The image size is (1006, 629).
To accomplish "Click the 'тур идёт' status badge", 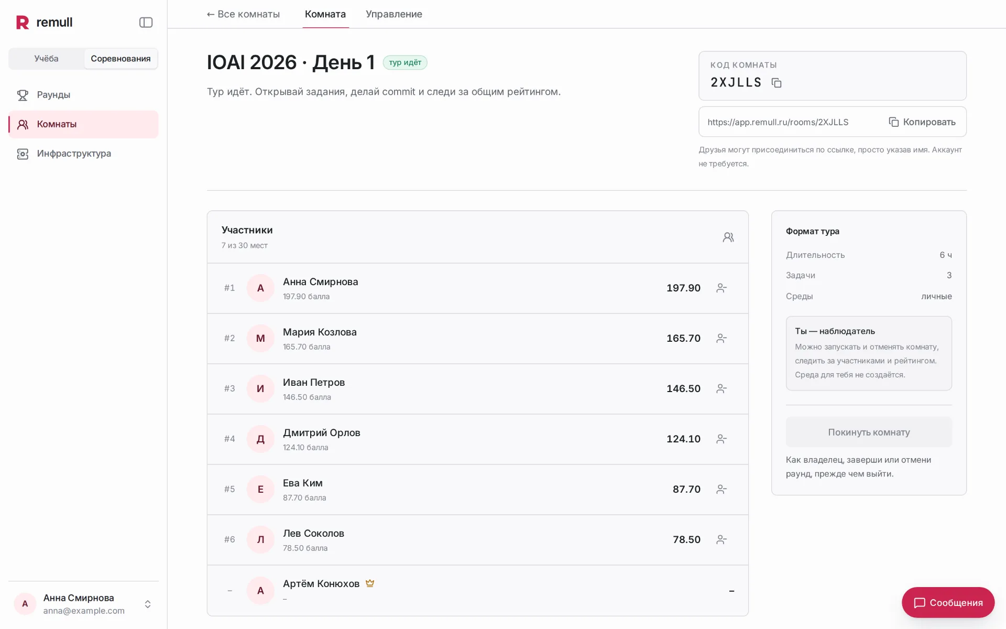I will [405, 62].
